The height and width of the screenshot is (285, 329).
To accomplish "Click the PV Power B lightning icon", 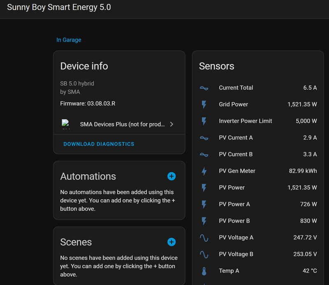I will [204, 221].
